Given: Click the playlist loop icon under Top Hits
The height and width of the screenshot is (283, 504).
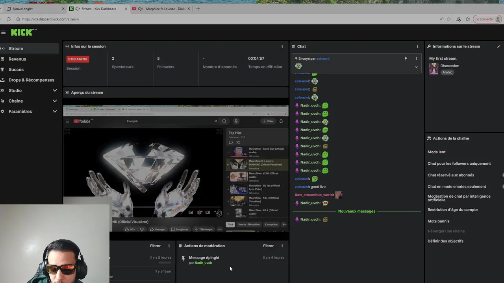Looking at the screenshot, I should pos(231,142).
